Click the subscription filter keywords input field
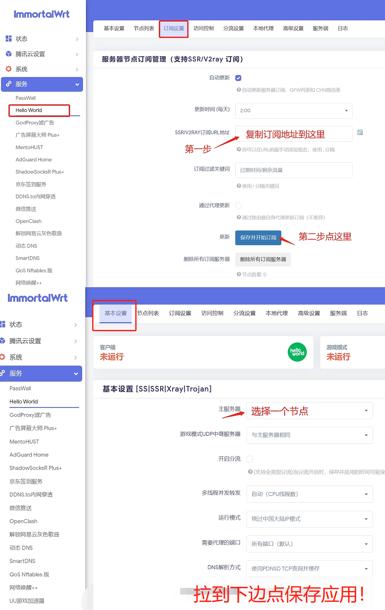 click(294, 170)
